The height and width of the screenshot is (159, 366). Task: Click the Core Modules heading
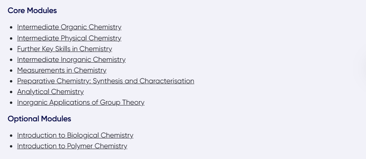32,11
